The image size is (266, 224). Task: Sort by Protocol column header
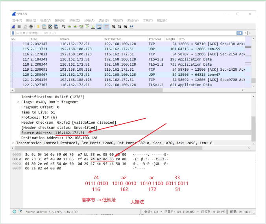[x=156, y=39]
